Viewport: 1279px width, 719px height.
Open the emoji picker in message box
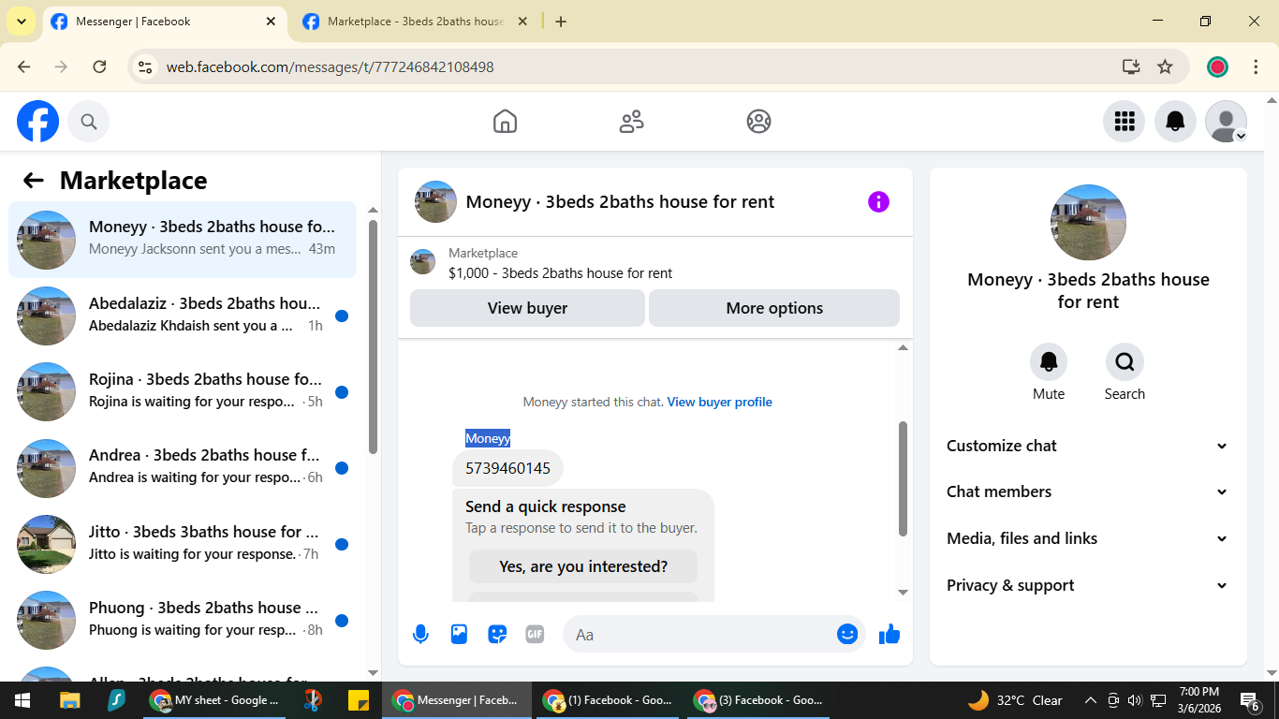click(847, 635)
